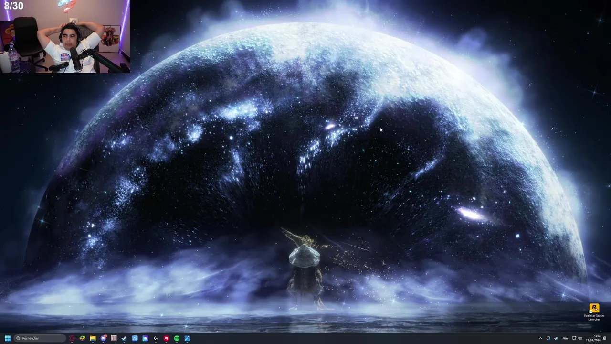Open Discord with notification badge
This screenshot has width=611, height=344.
[104, 338]
